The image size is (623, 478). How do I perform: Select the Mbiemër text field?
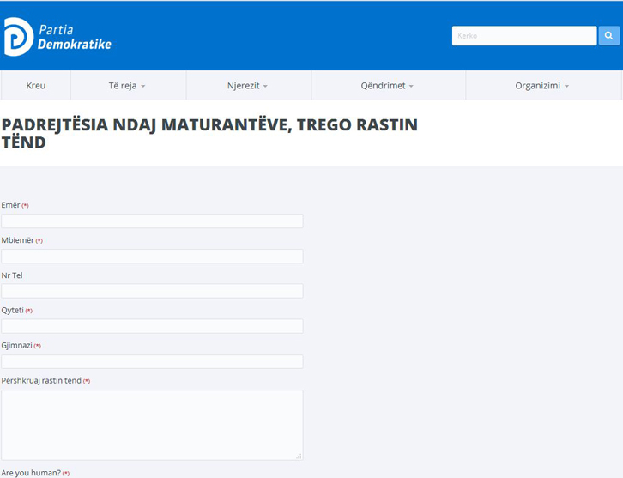click(x=152, y=257)
